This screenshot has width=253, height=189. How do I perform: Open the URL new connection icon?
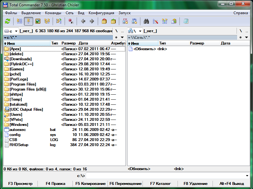(134, 21)
